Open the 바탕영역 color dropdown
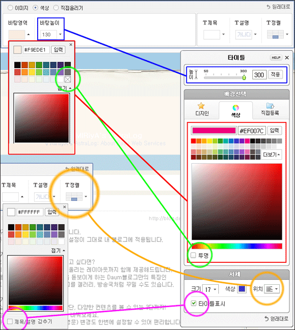 [x=28, y=35]
